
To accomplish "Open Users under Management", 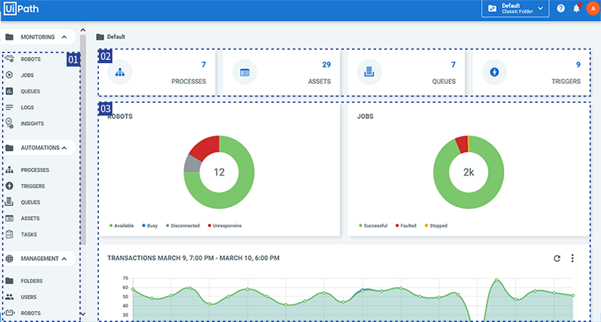I will (x=29, y=296).
